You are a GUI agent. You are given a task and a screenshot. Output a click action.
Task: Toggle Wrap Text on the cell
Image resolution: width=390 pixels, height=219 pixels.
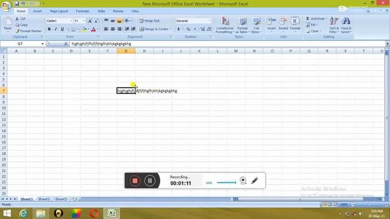pyautogui.click(x=149, y=21)
